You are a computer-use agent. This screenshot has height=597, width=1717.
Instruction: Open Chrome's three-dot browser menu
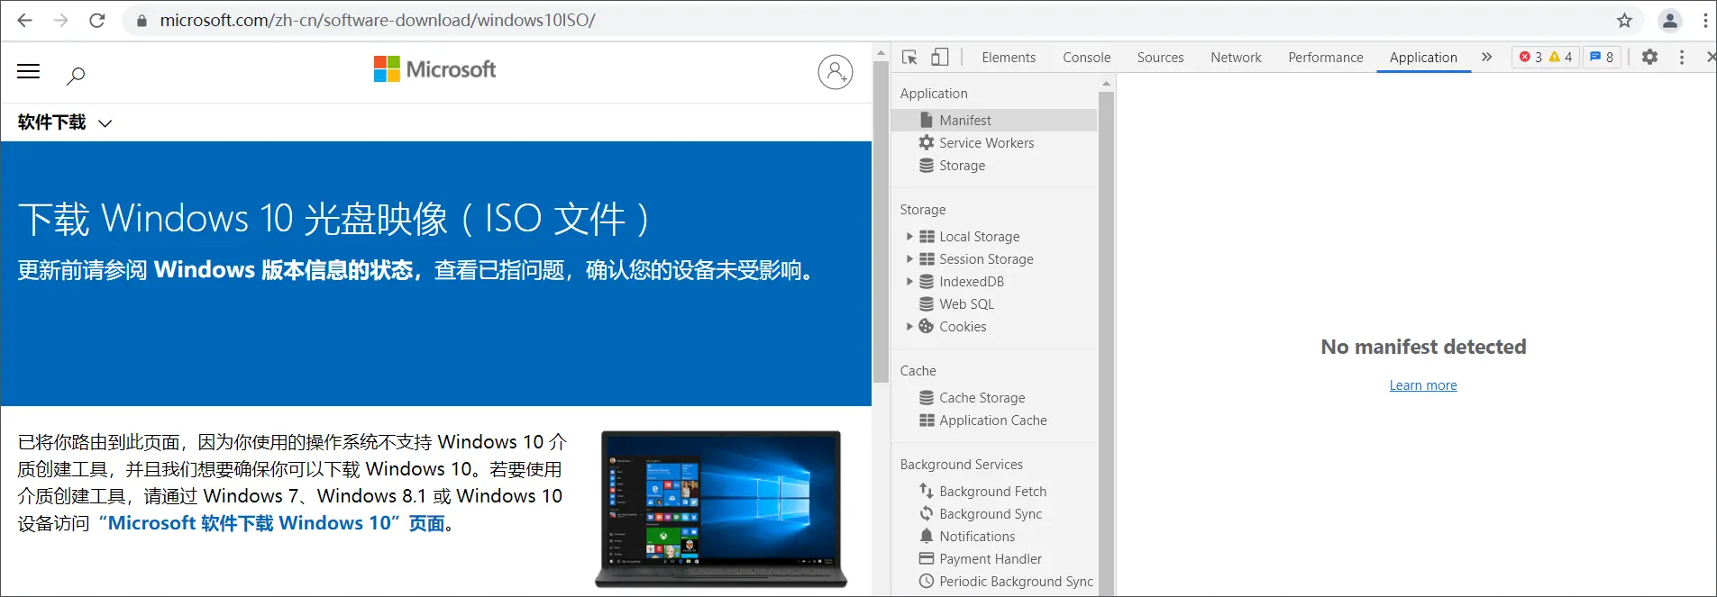coord(1705,20)
